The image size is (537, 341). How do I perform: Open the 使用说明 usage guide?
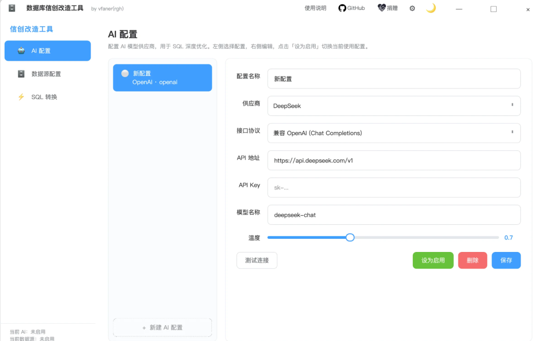click(x=315, y=8)
